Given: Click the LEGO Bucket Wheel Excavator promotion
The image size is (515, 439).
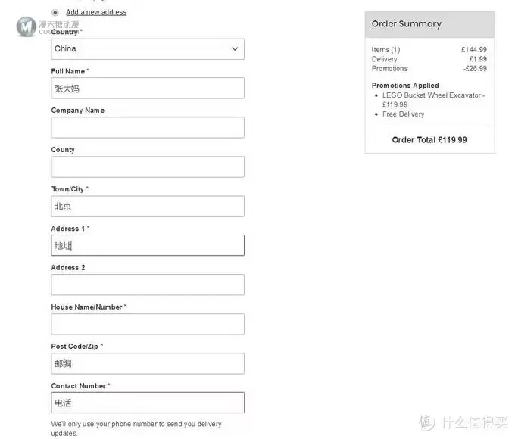Looking at the screenshot, I should (x=433, y=100).
